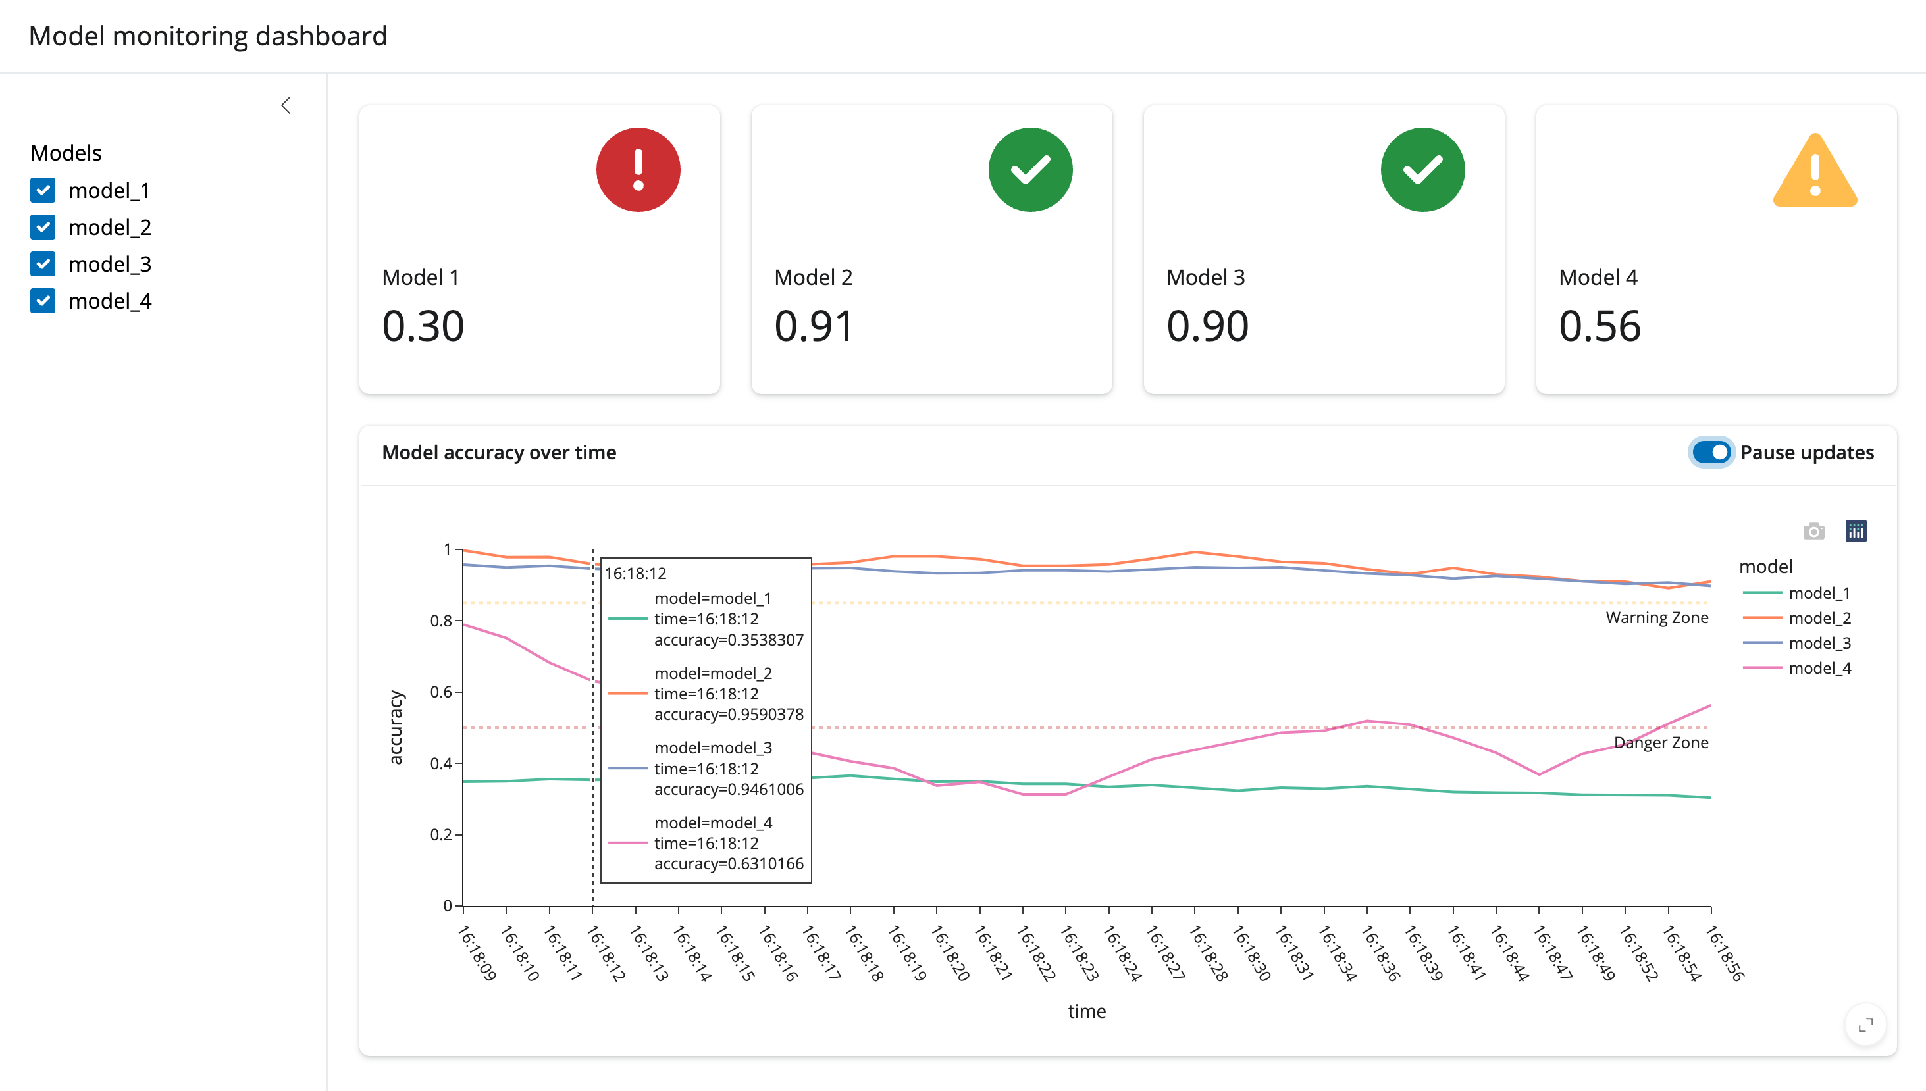
Task: Click Model 3 green checkmark icon
Action: 1422,170
